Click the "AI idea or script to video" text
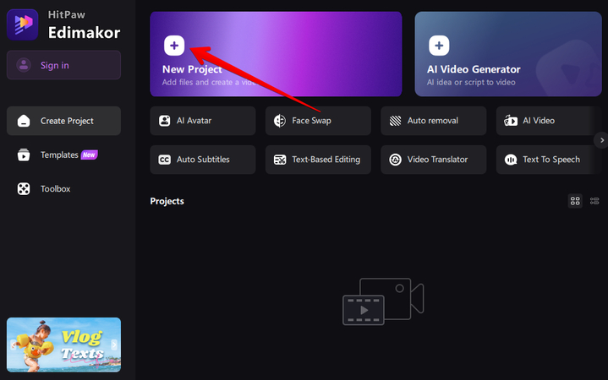608x380 pixels. pyautogui.click(x=471, y=82)
